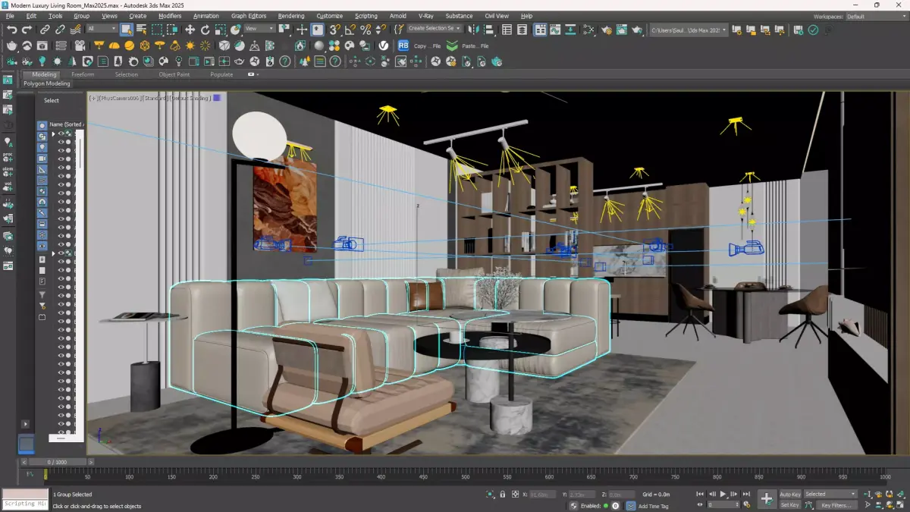The width and height of the screenshot is (910, 512).
Task: Open the Align tool icon
Action: click(x=488, y=30)
